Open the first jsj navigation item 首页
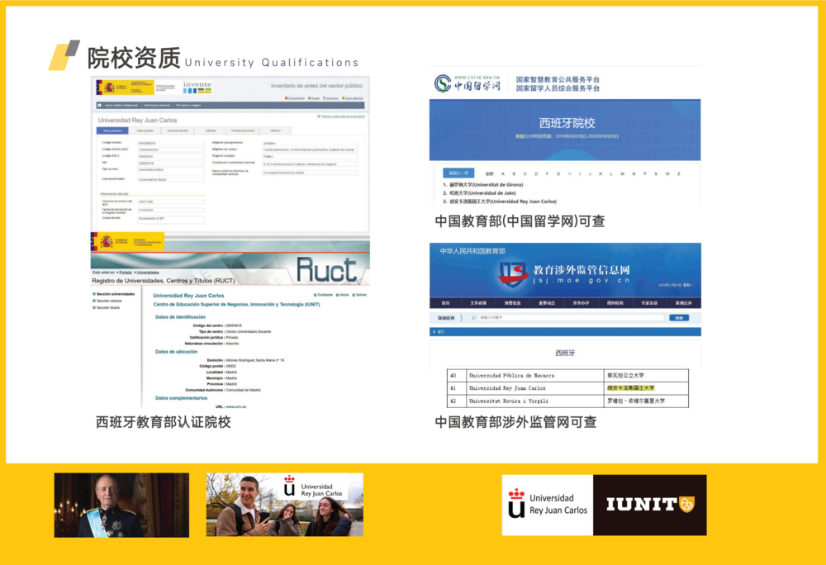Image resolution: width=826 pixels, height=565 pixels. click(446, 303)
